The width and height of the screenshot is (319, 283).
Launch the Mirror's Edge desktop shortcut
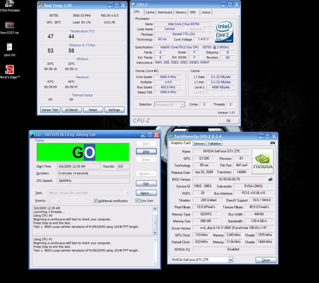tap(9, 69)
